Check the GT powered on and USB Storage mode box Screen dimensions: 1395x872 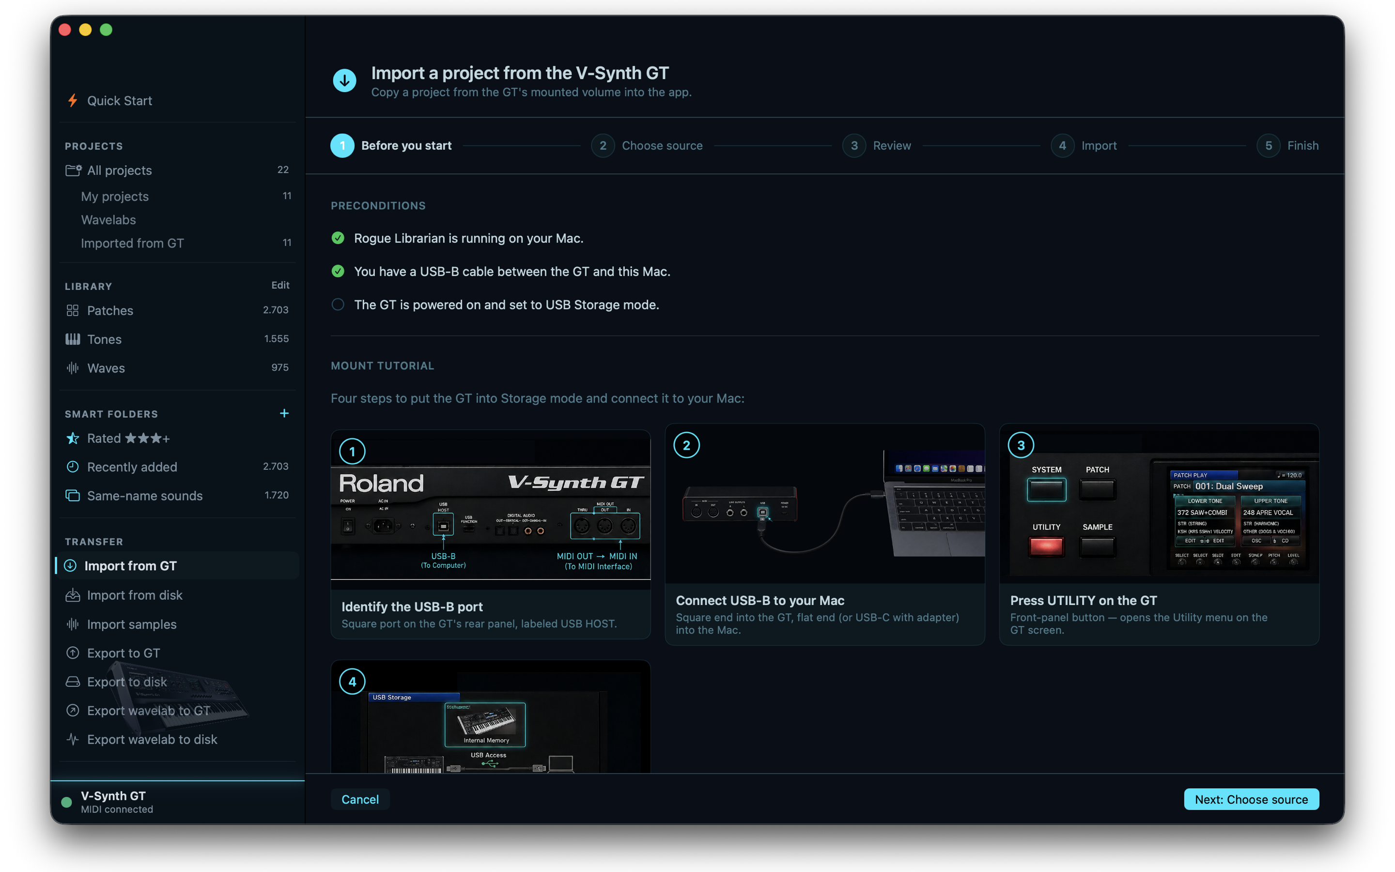[338, 305]
